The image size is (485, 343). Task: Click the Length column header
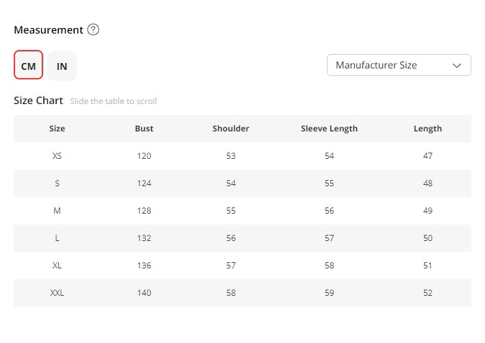click(x=427, y=129)
